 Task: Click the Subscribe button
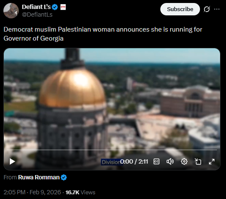point(180,9)
